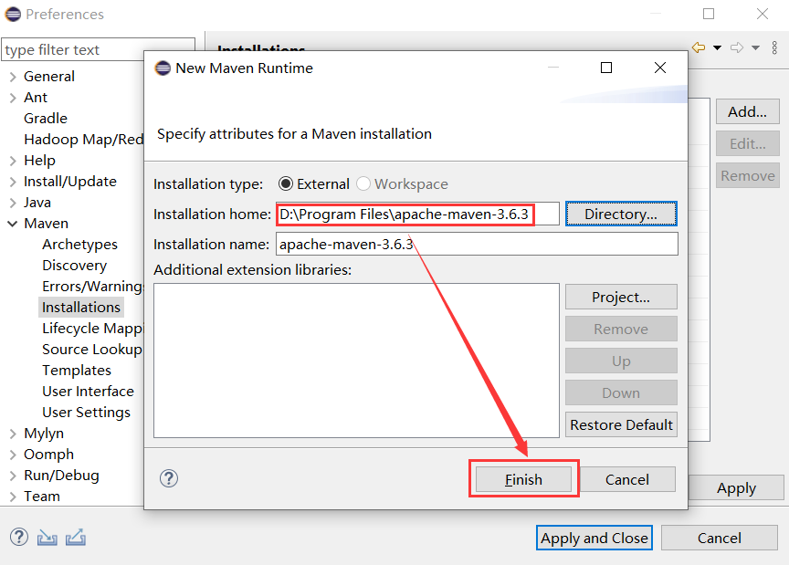Open Discovery under Maven
The width and height of the screenshot is (789, 565).
75,266
